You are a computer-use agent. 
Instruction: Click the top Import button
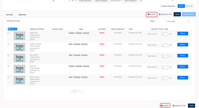coord(151,14)
